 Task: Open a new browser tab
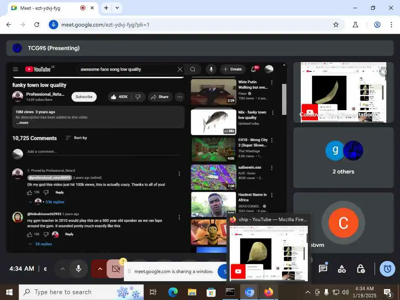[106, 8]
